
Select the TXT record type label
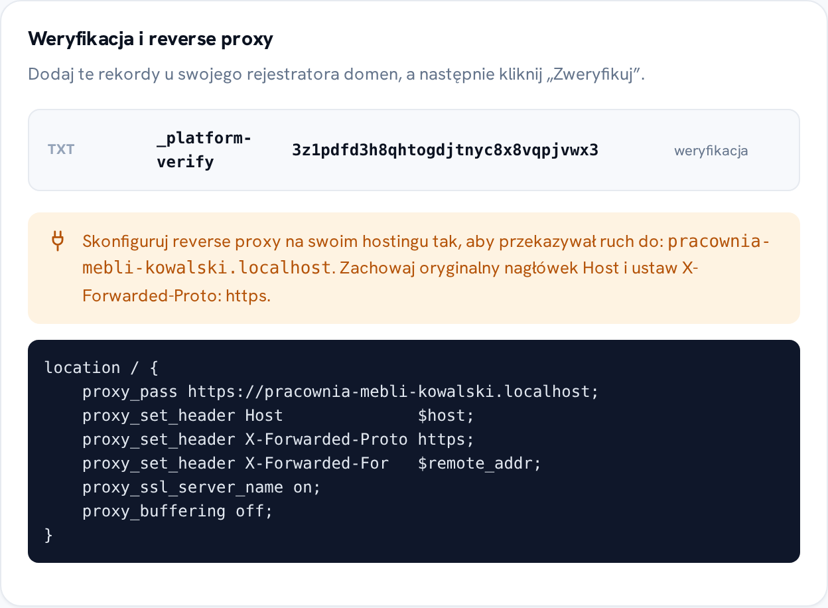pos(61,150)
